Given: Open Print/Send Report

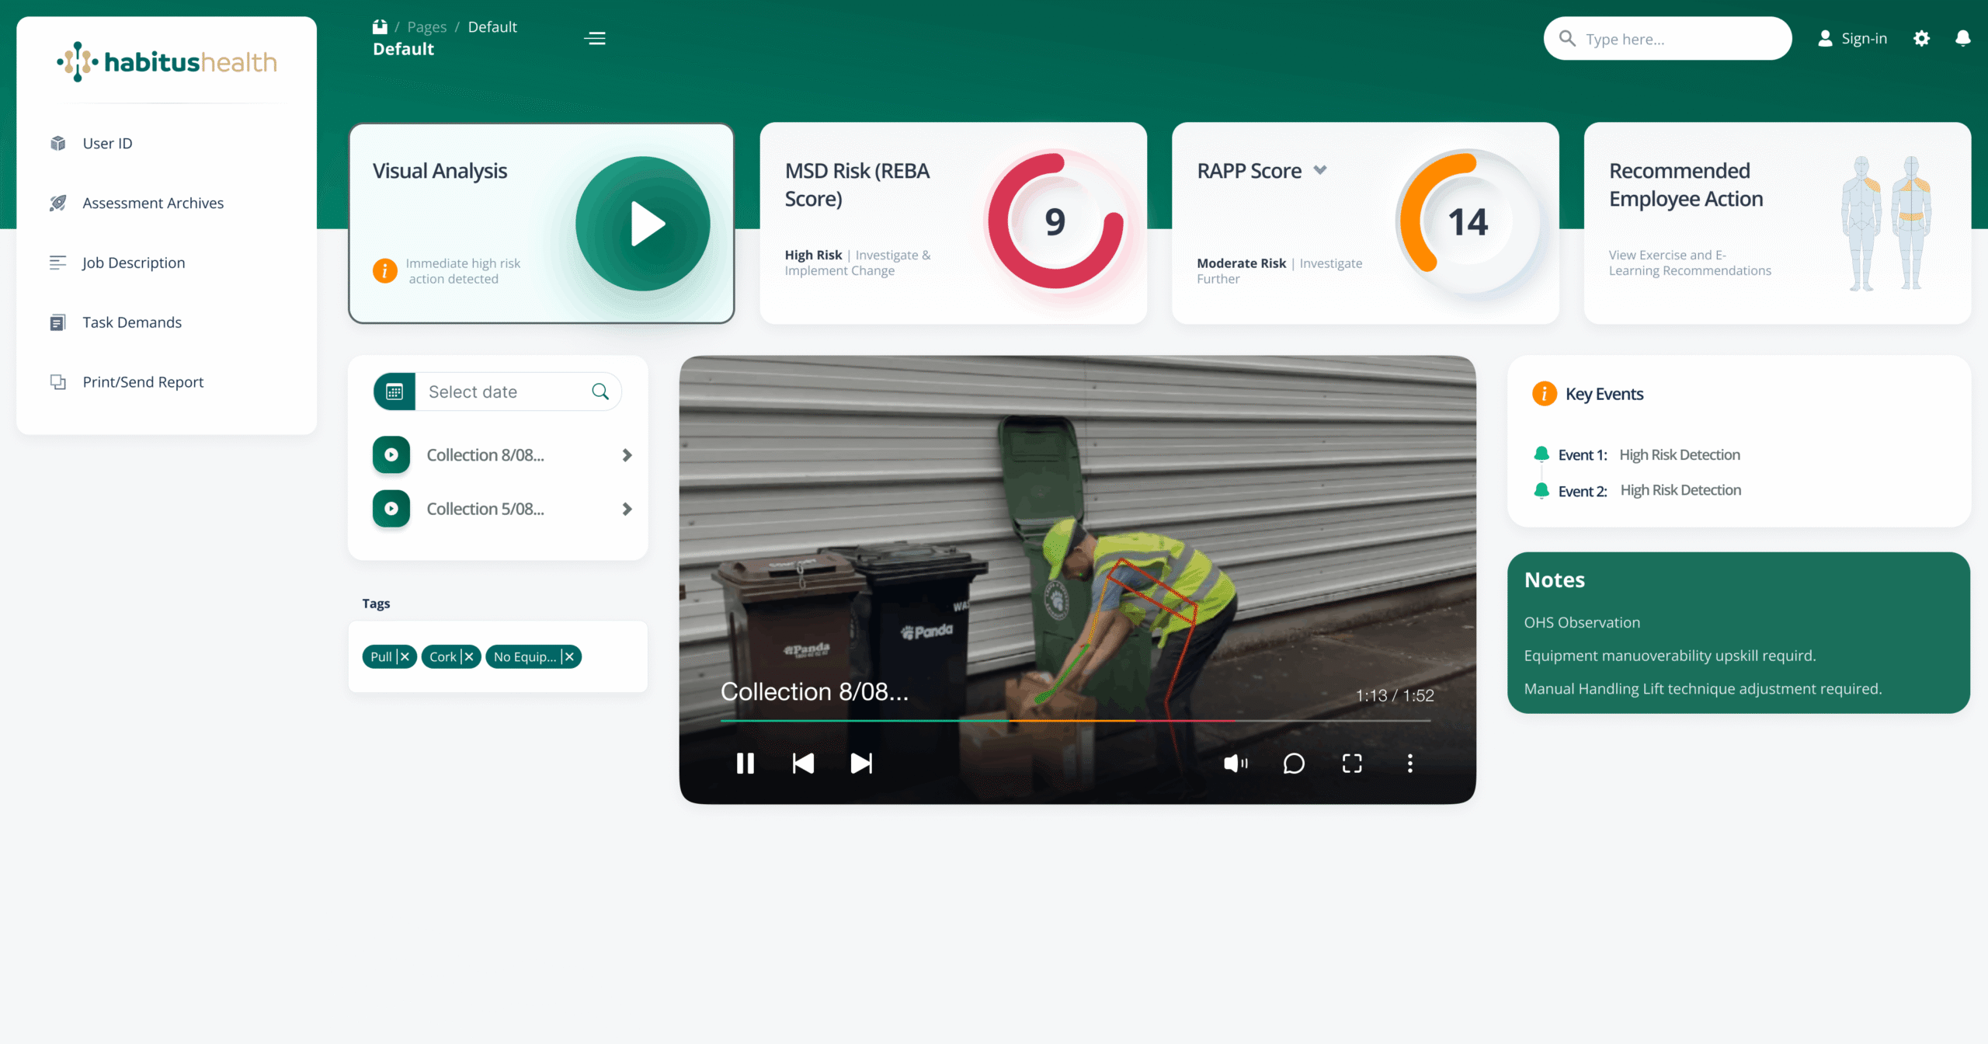Looking at the screenshot, I should coord(142,382).
